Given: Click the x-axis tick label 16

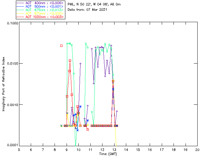Looking at the screenshot, I should coord(150,150).
